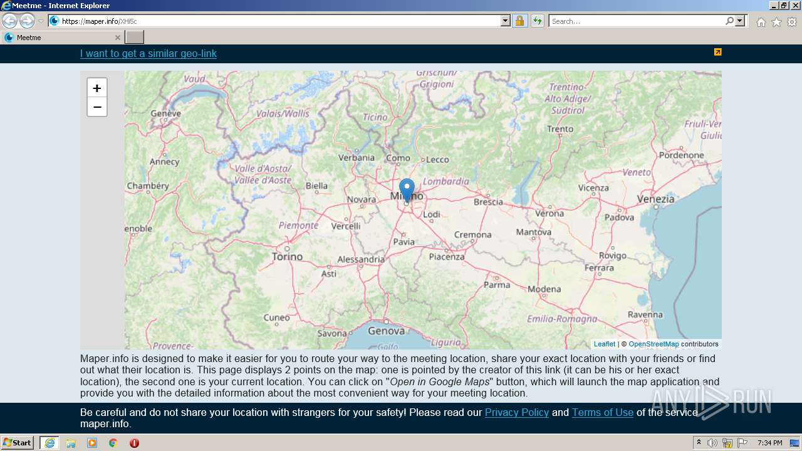Click the Novara label on map
This screenshot has height=451, width=802.
coord(362,199)
